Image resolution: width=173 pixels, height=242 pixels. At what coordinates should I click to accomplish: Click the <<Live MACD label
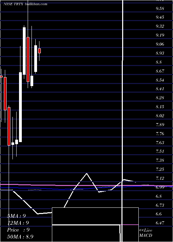pyautogui.click(x=146, y=233)
